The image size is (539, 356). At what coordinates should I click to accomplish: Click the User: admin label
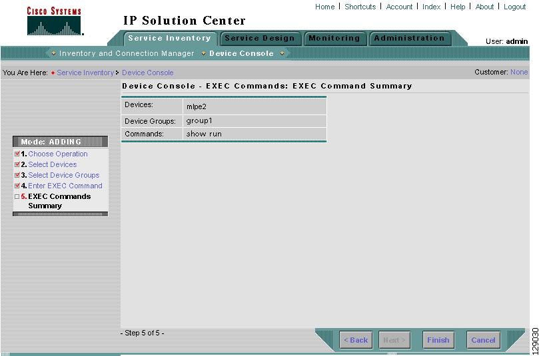pos(507,41)
